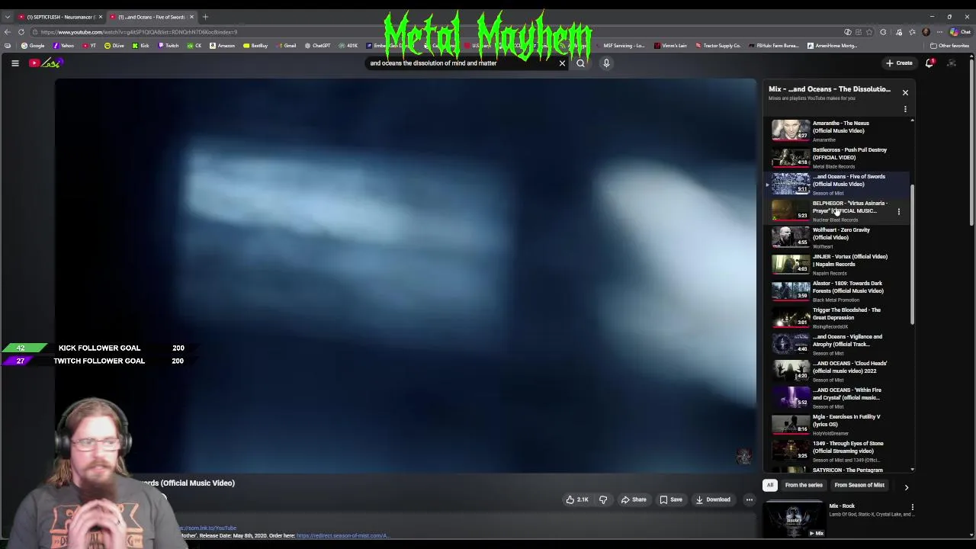
Task: Open Gmail bookmark
Action: 287,46
